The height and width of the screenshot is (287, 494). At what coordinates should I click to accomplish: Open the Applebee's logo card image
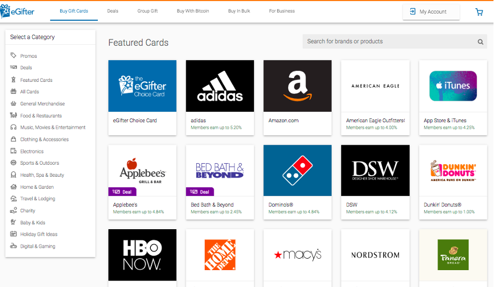click(143, 170)
